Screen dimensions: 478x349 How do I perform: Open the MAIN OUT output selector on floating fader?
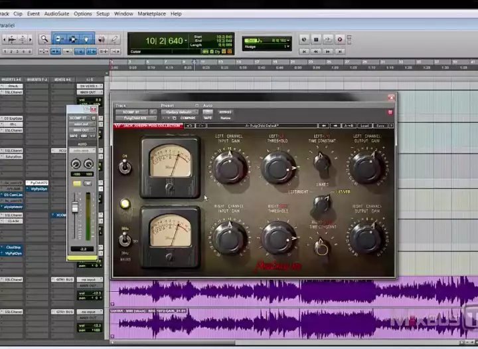click(82, 130)
